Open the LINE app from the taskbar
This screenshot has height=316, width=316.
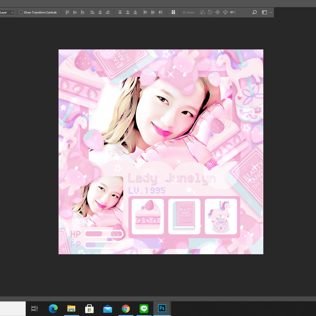pyautogui.click(x=144, y=308)
